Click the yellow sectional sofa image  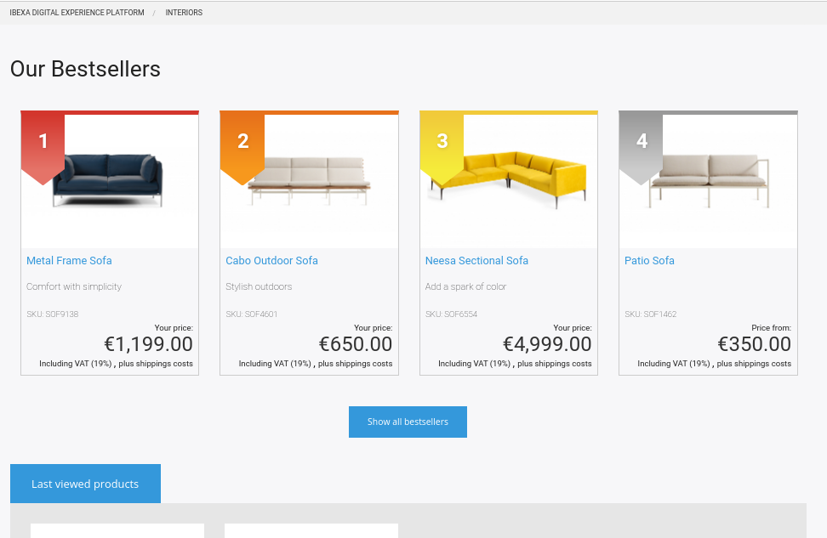tap(509, 179)
